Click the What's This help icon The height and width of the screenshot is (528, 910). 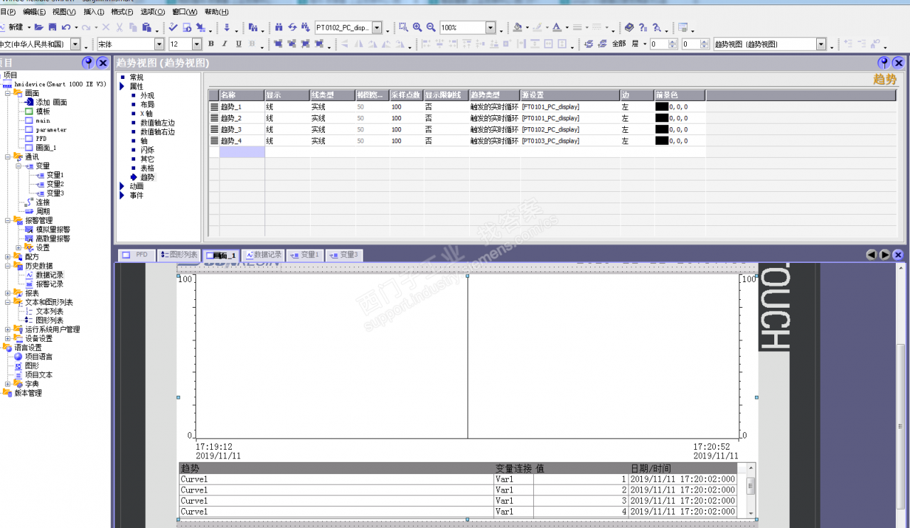(643, 27)
